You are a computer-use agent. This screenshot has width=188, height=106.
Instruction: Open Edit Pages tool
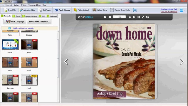point(44,10)
